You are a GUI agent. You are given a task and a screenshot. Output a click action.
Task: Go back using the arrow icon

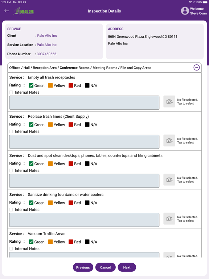coord(7,11)
